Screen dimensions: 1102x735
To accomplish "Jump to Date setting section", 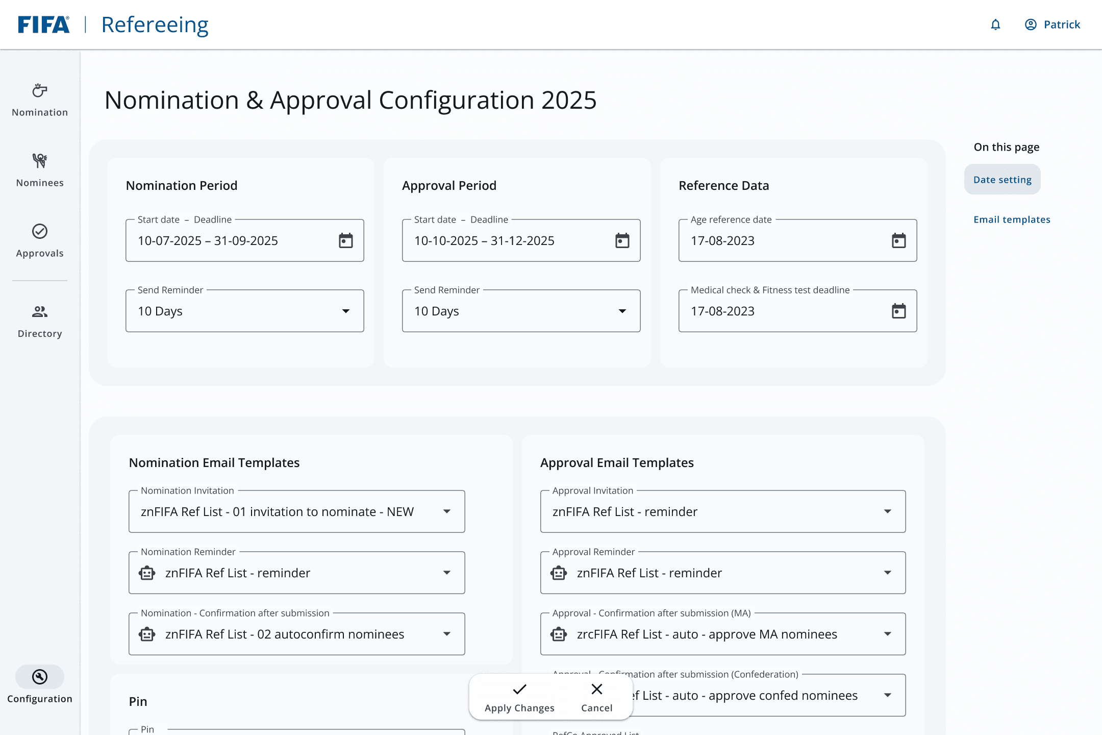I will tap(1002, 180).
